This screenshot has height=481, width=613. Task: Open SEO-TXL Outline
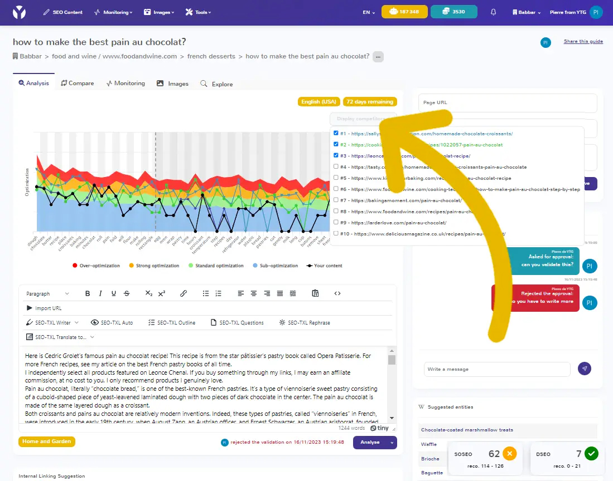tap(172, 323)
